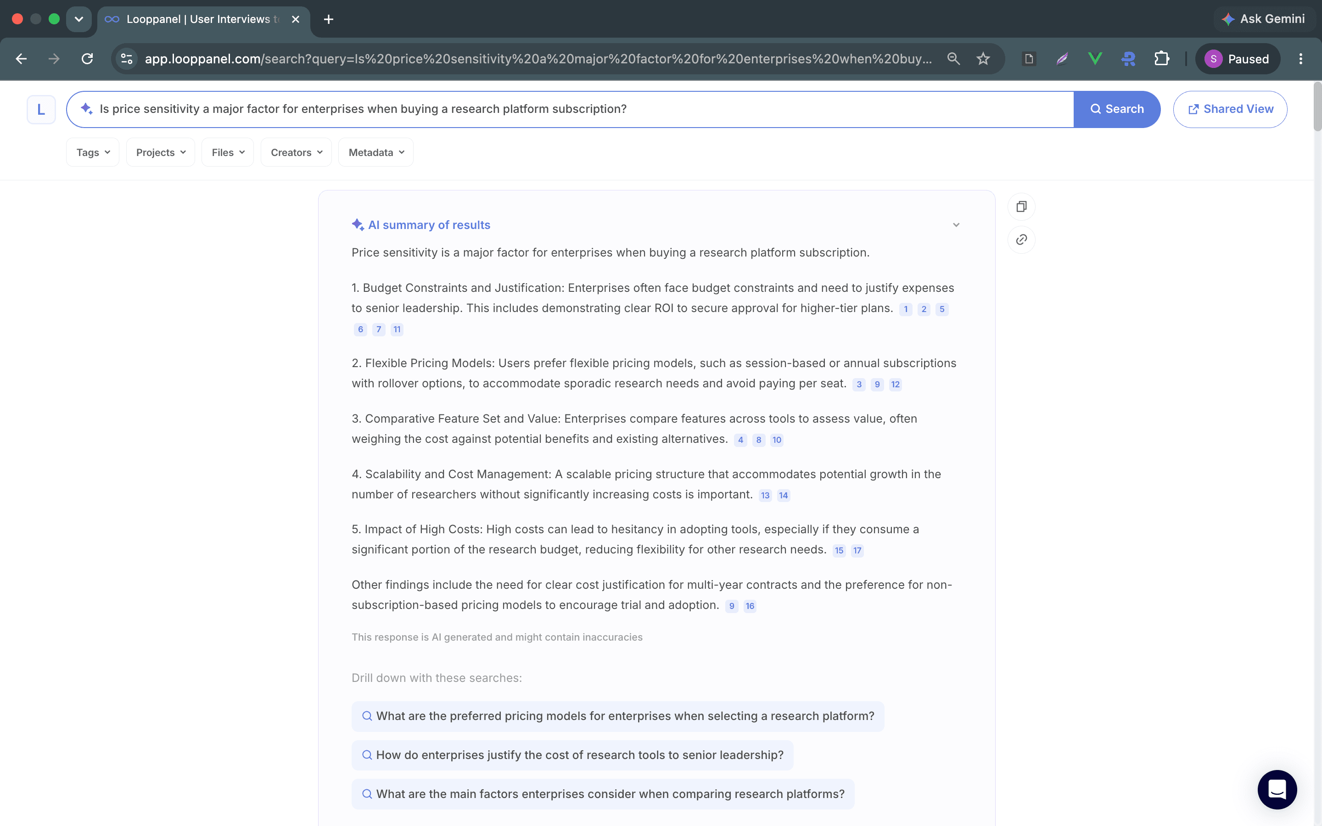Open citation 12 reference
Image resolution: width=1322 pixels, height=826 pixels.
[896, 385]
